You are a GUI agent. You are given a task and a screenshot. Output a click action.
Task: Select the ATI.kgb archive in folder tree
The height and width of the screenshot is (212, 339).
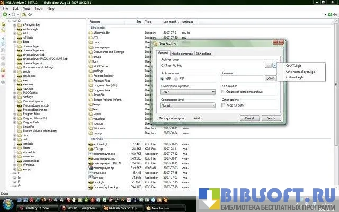tap(28, 37)
